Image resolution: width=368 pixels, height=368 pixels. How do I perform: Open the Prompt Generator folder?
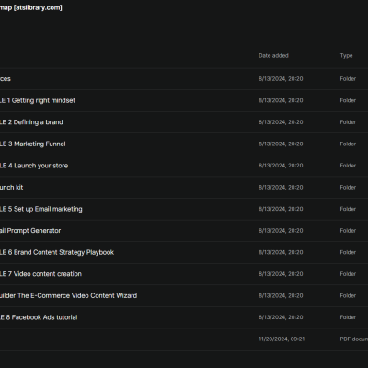(30, 231)
